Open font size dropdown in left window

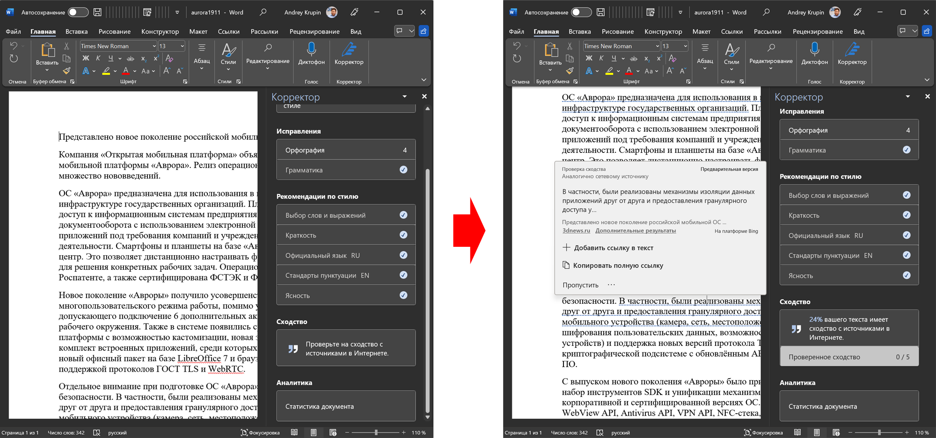[182, 46]
